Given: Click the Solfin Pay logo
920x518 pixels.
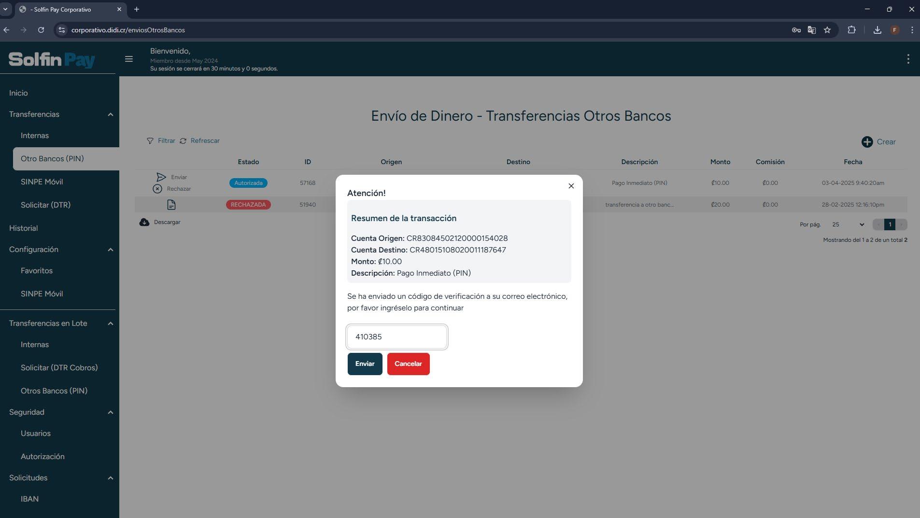Looking at the screenshot, I should [52, 59].
